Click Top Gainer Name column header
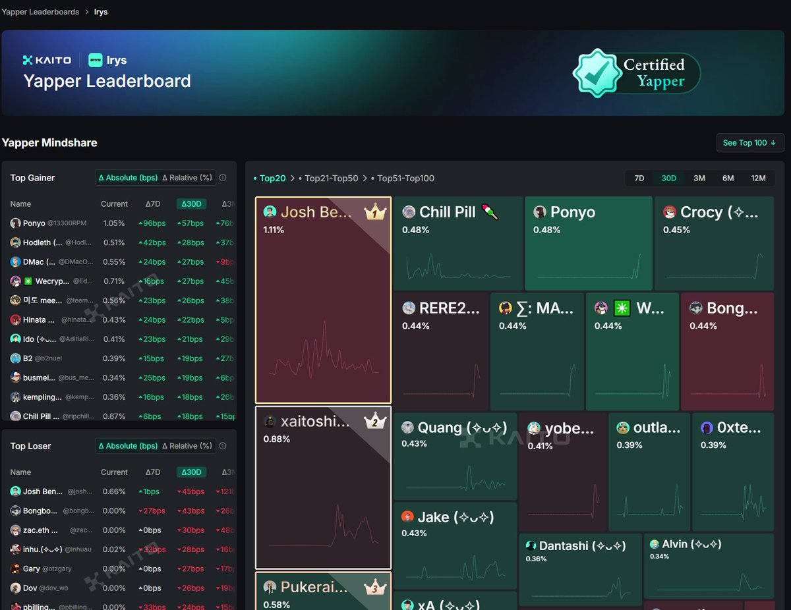Viewport: 791px width, 610px height. pyautogui.click(x=20, y=204)
